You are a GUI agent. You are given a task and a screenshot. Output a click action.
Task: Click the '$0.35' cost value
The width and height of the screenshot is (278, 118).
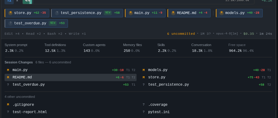point(249,34)
